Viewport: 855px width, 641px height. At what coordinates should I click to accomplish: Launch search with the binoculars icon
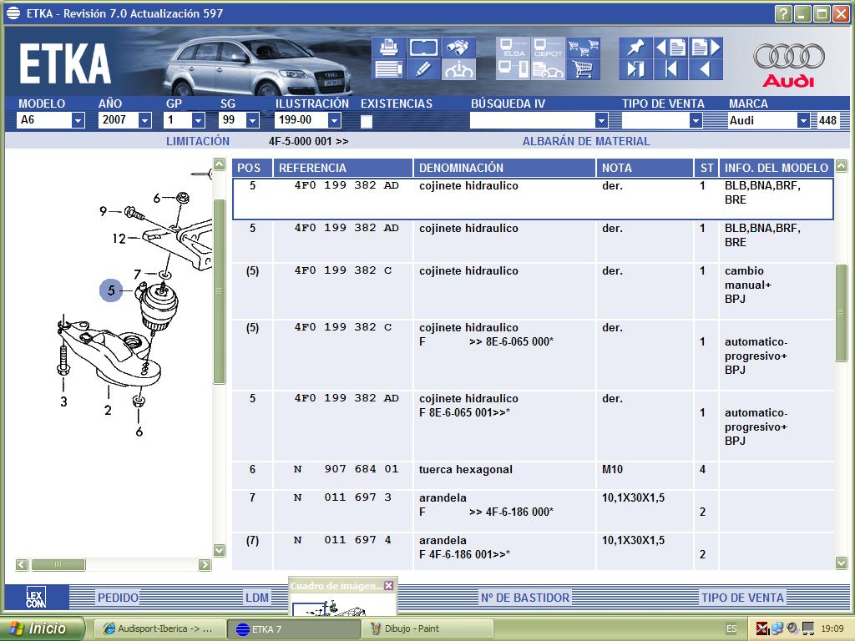(458, 48)
